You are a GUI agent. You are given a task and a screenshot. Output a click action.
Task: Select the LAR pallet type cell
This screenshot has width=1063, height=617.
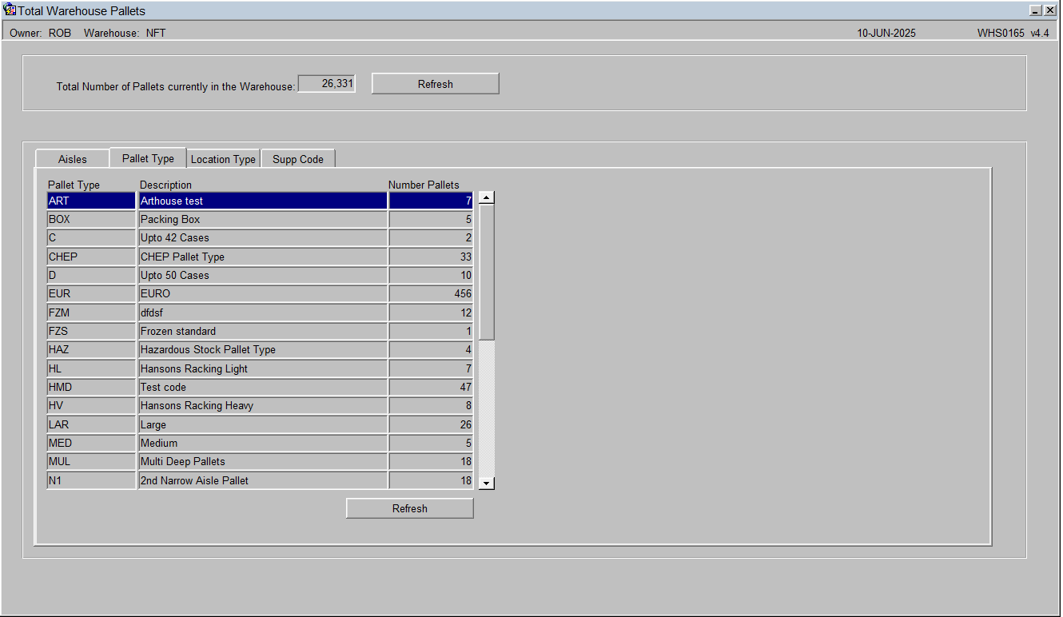click(91, 424)
